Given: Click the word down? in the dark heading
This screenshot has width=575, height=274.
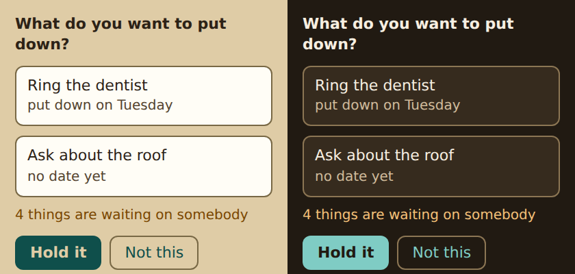Looking at the screenshot, I should click(330, 45).
